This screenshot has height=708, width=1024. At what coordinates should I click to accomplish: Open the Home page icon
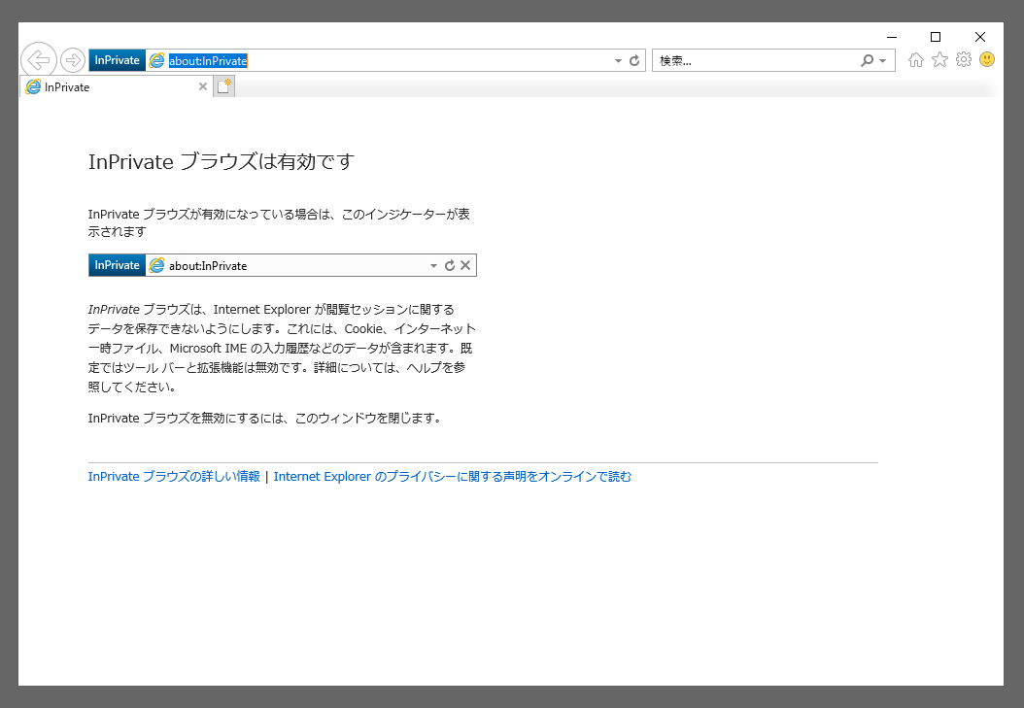(x=916, y=60)
